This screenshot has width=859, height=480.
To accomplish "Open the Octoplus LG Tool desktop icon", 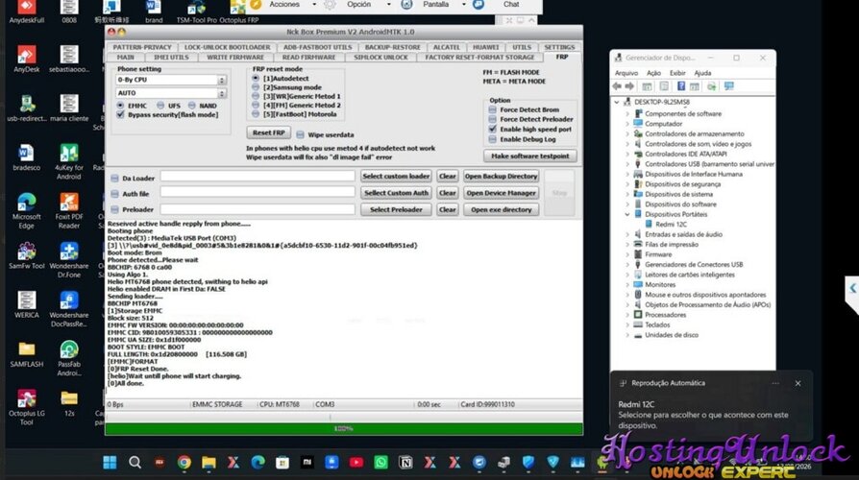I will click(26, 407).
